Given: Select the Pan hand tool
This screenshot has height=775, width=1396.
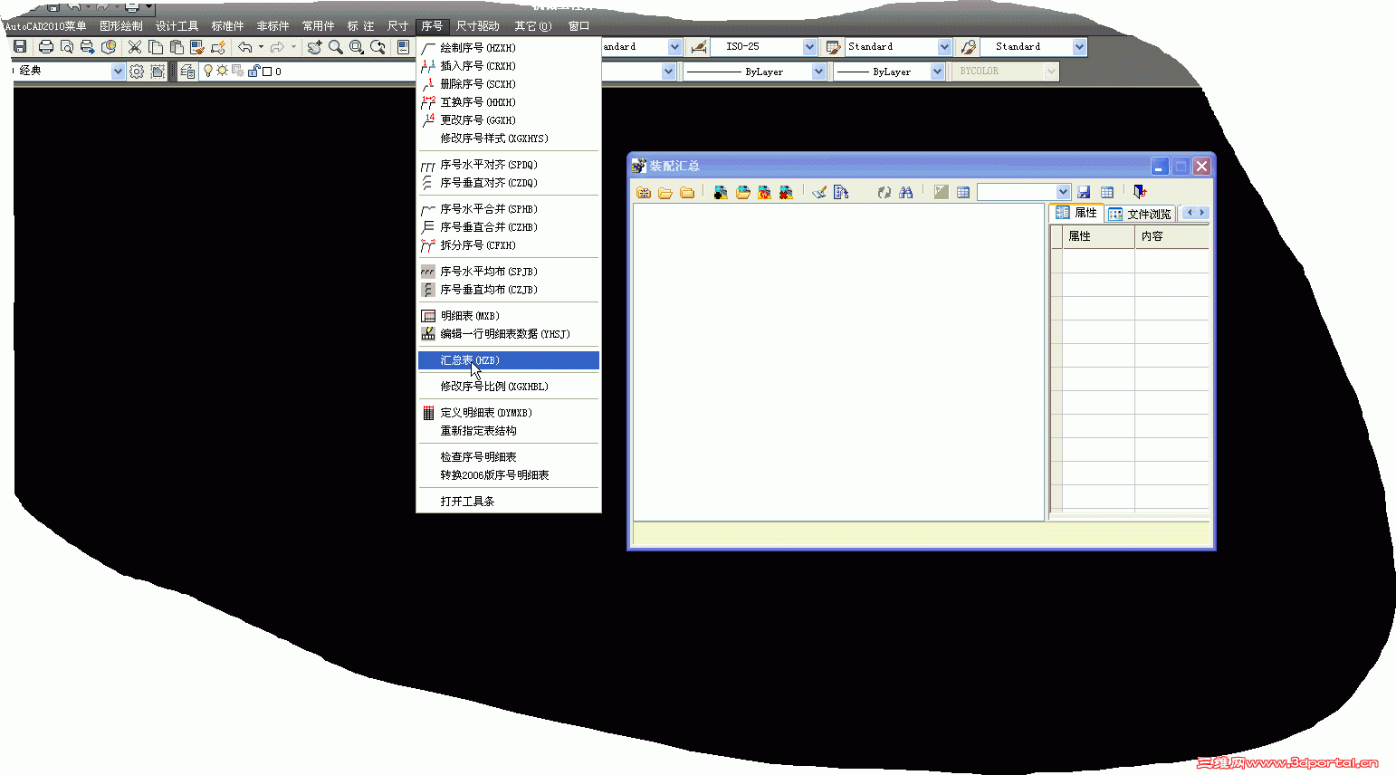Looking at the screenshot, I should click(314, 47).
